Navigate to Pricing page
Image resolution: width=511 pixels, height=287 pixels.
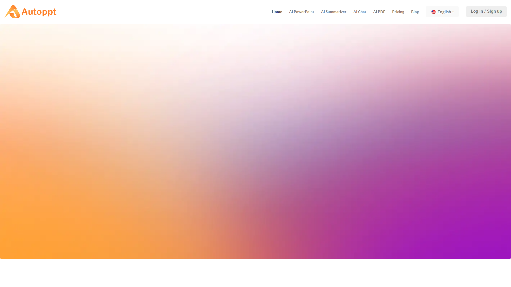[x=398, y=12]
